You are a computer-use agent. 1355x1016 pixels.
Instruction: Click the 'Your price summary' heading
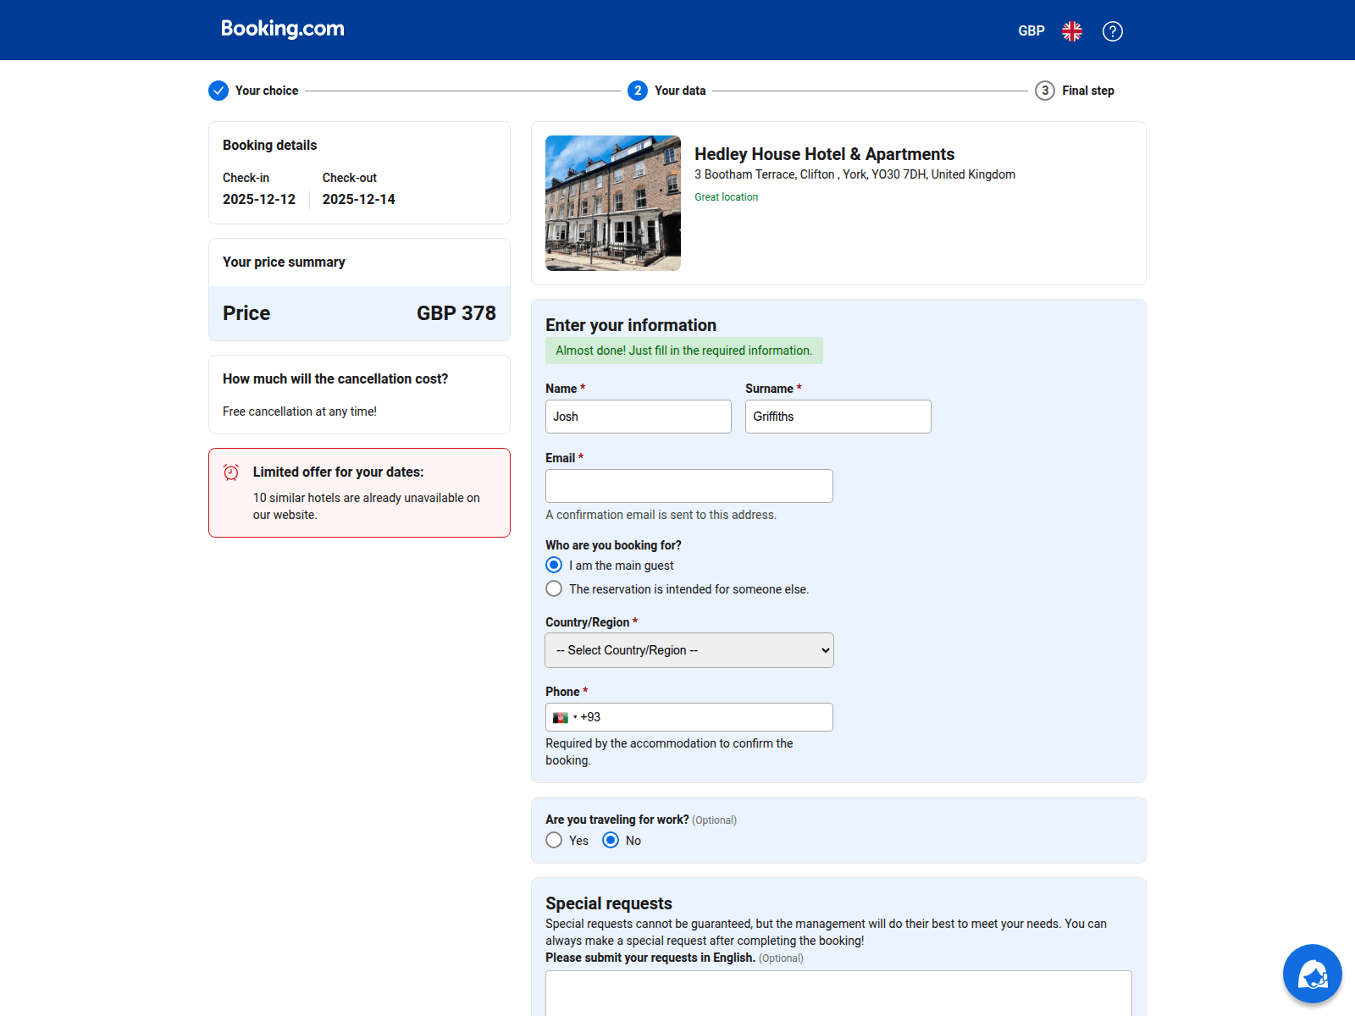[x=284, y=262]
